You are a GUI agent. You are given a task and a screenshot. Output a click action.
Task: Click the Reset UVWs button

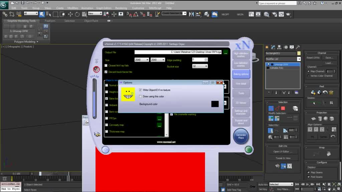tap(313, 58)
